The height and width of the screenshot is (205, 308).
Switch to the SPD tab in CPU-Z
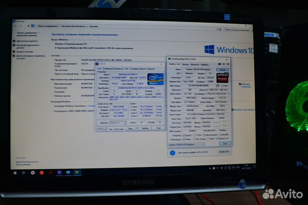[127, 69]
